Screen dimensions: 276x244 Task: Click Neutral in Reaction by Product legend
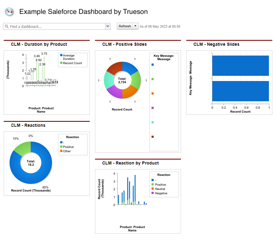[160, 189]
